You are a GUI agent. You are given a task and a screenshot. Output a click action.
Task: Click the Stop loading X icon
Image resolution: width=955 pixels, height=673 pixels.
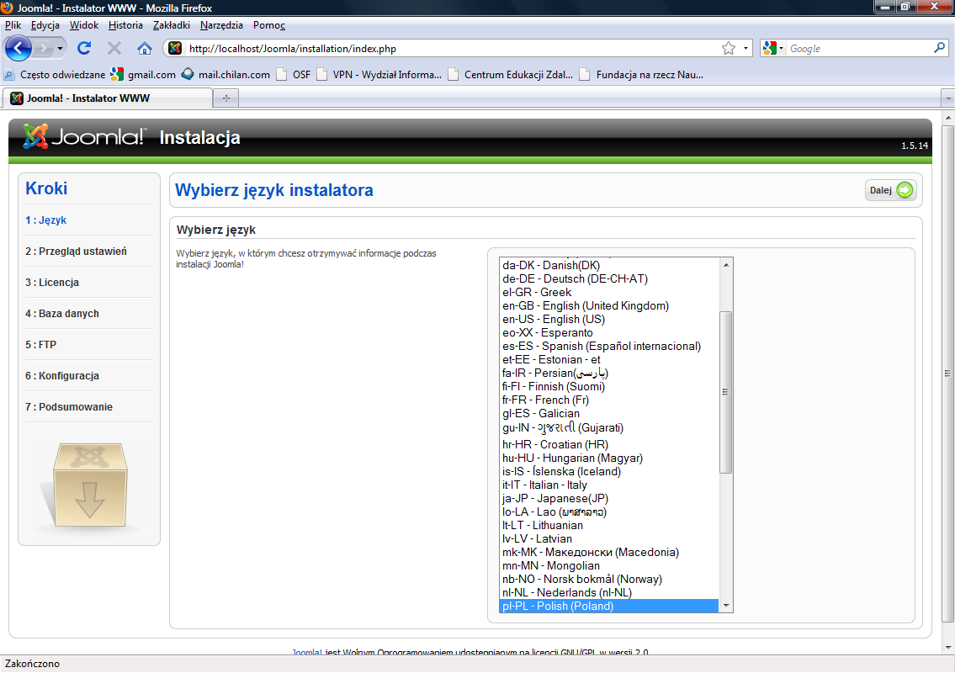click(114, 48)
